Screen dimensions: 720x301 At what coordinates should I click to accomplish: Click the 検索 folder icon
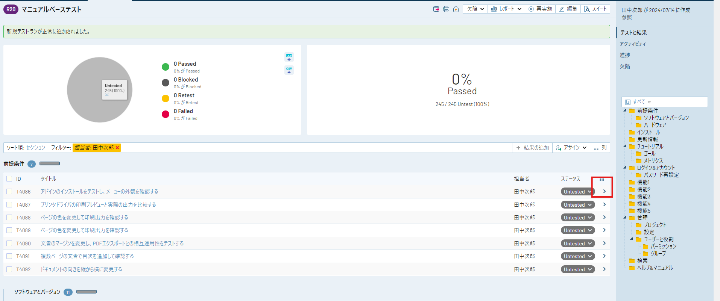tap(632, 261)
